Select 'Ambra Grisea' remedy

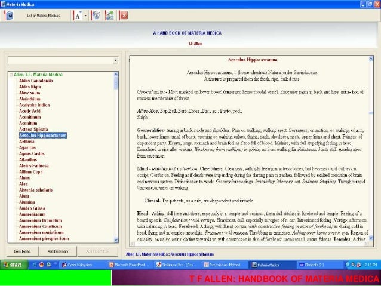click(32, 208)
